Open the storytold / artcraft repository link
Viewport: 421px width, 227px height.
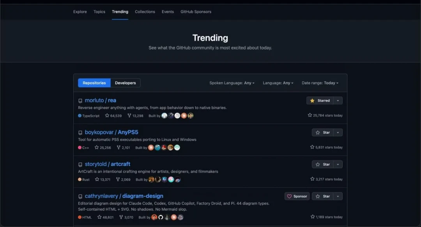108,164
